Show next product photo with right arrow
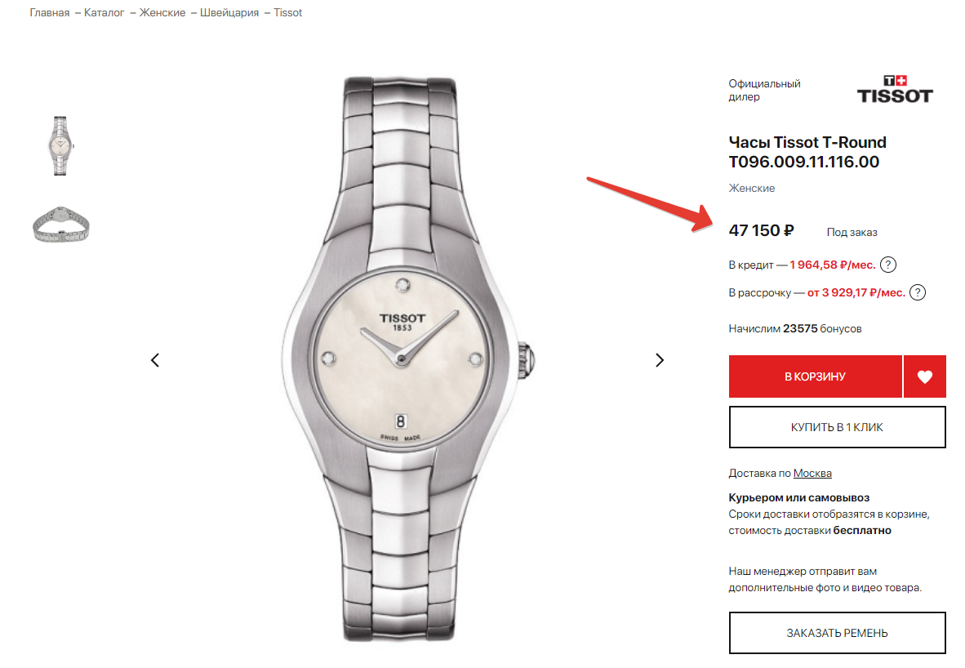 pos(660,360)
